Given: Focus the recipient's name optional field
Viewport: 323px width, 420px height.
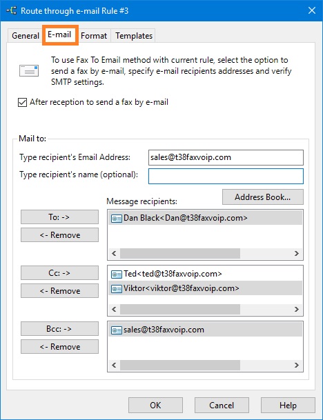Looking at the screenshot, I should click(226, 176).
